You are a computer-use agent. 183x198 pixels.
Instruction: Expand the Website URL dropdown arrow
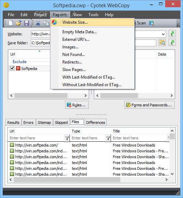pos(163,34)
